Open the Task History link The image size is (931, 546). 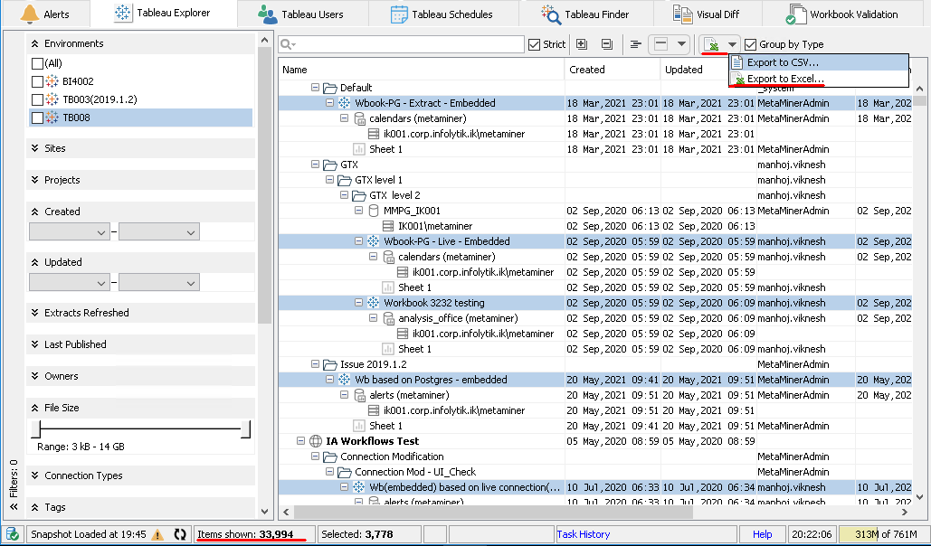pyautogui.click(x=583, y=534)
